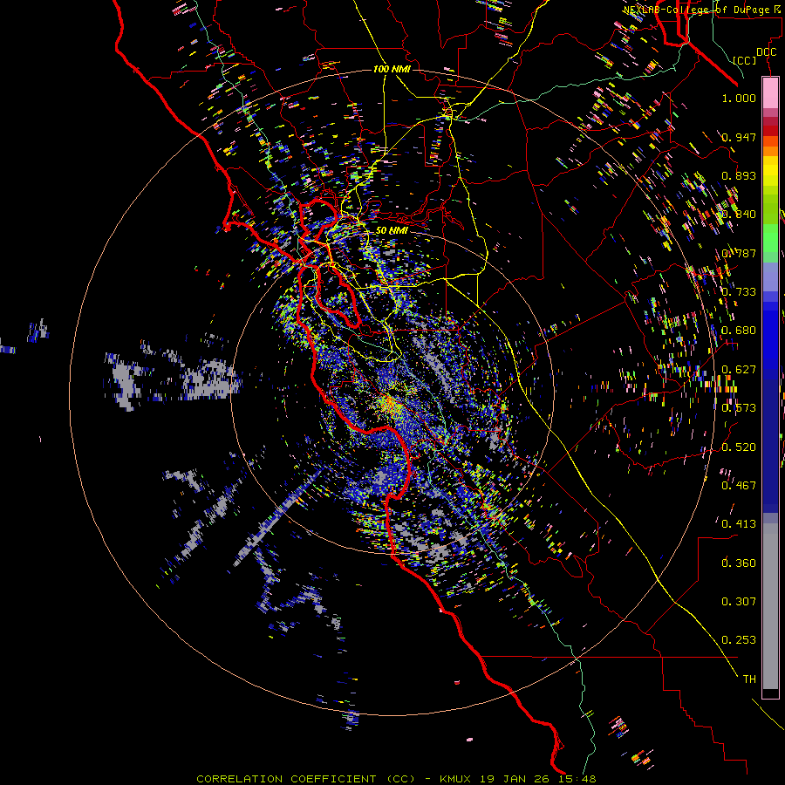This screenshot has height=785, width=785.
Task: Select the 0.307 legend value
Action: click(x=739, y=602)
